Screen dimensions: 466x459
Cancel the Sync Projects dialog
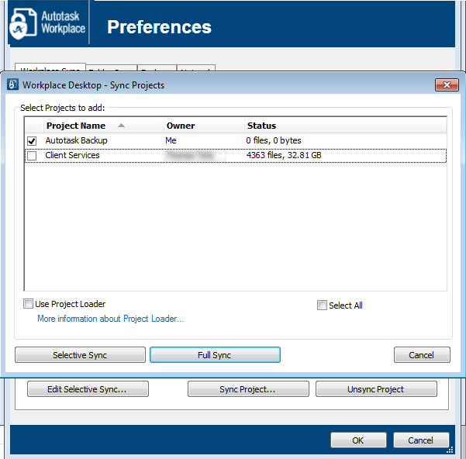click(422, 355)
